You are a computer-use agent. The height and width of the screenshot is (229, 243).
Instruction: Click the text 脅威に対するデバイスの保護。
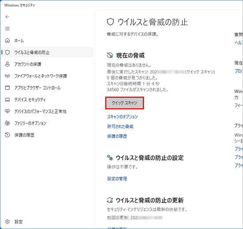point(133,34)
